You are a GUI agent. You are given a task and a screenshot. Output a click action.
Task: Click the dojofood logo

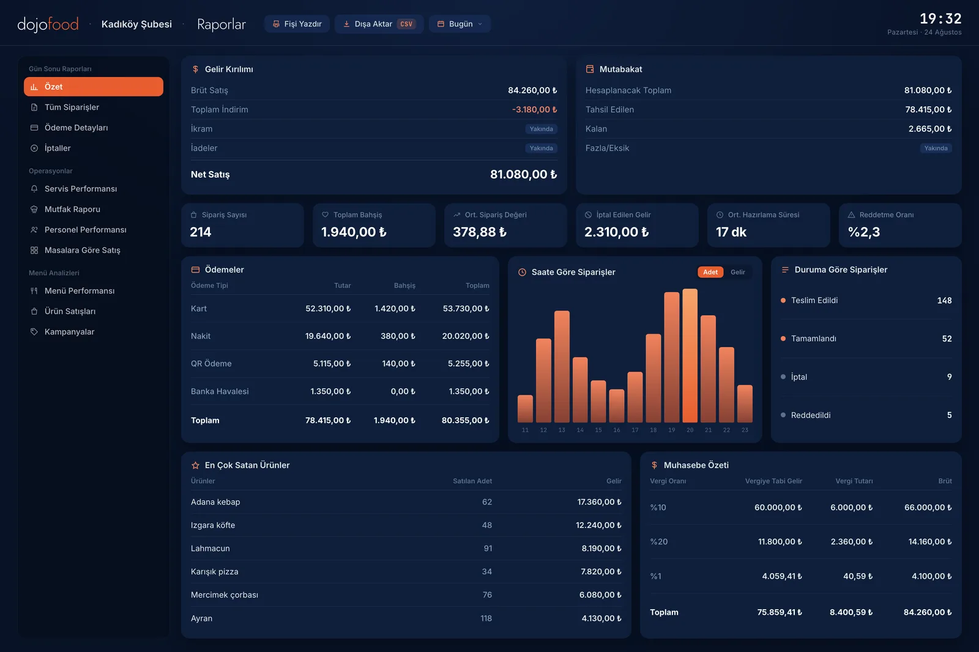pyautogui.click(x=48, y=24)
